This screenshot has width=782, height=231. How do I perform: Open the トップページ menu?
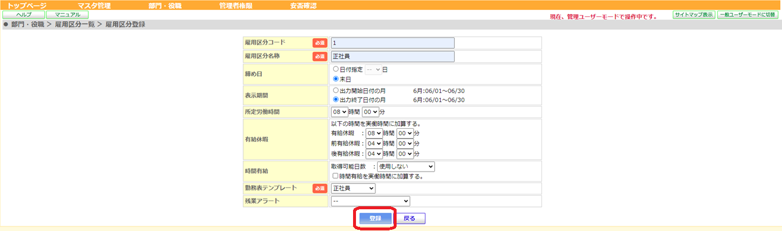coord(27,5)
